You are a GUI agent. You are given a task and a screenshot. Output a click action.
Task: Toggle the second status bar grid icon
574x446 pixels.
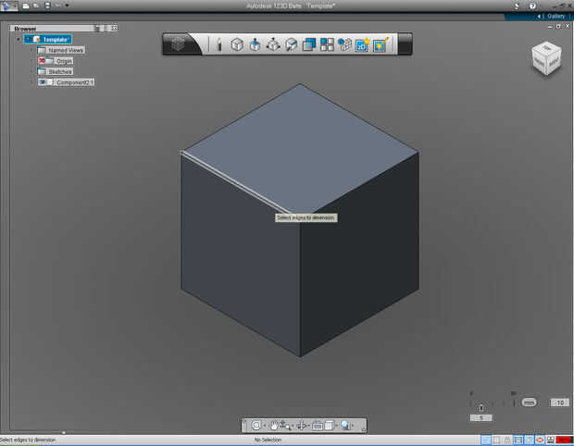(x=496, y=440)
